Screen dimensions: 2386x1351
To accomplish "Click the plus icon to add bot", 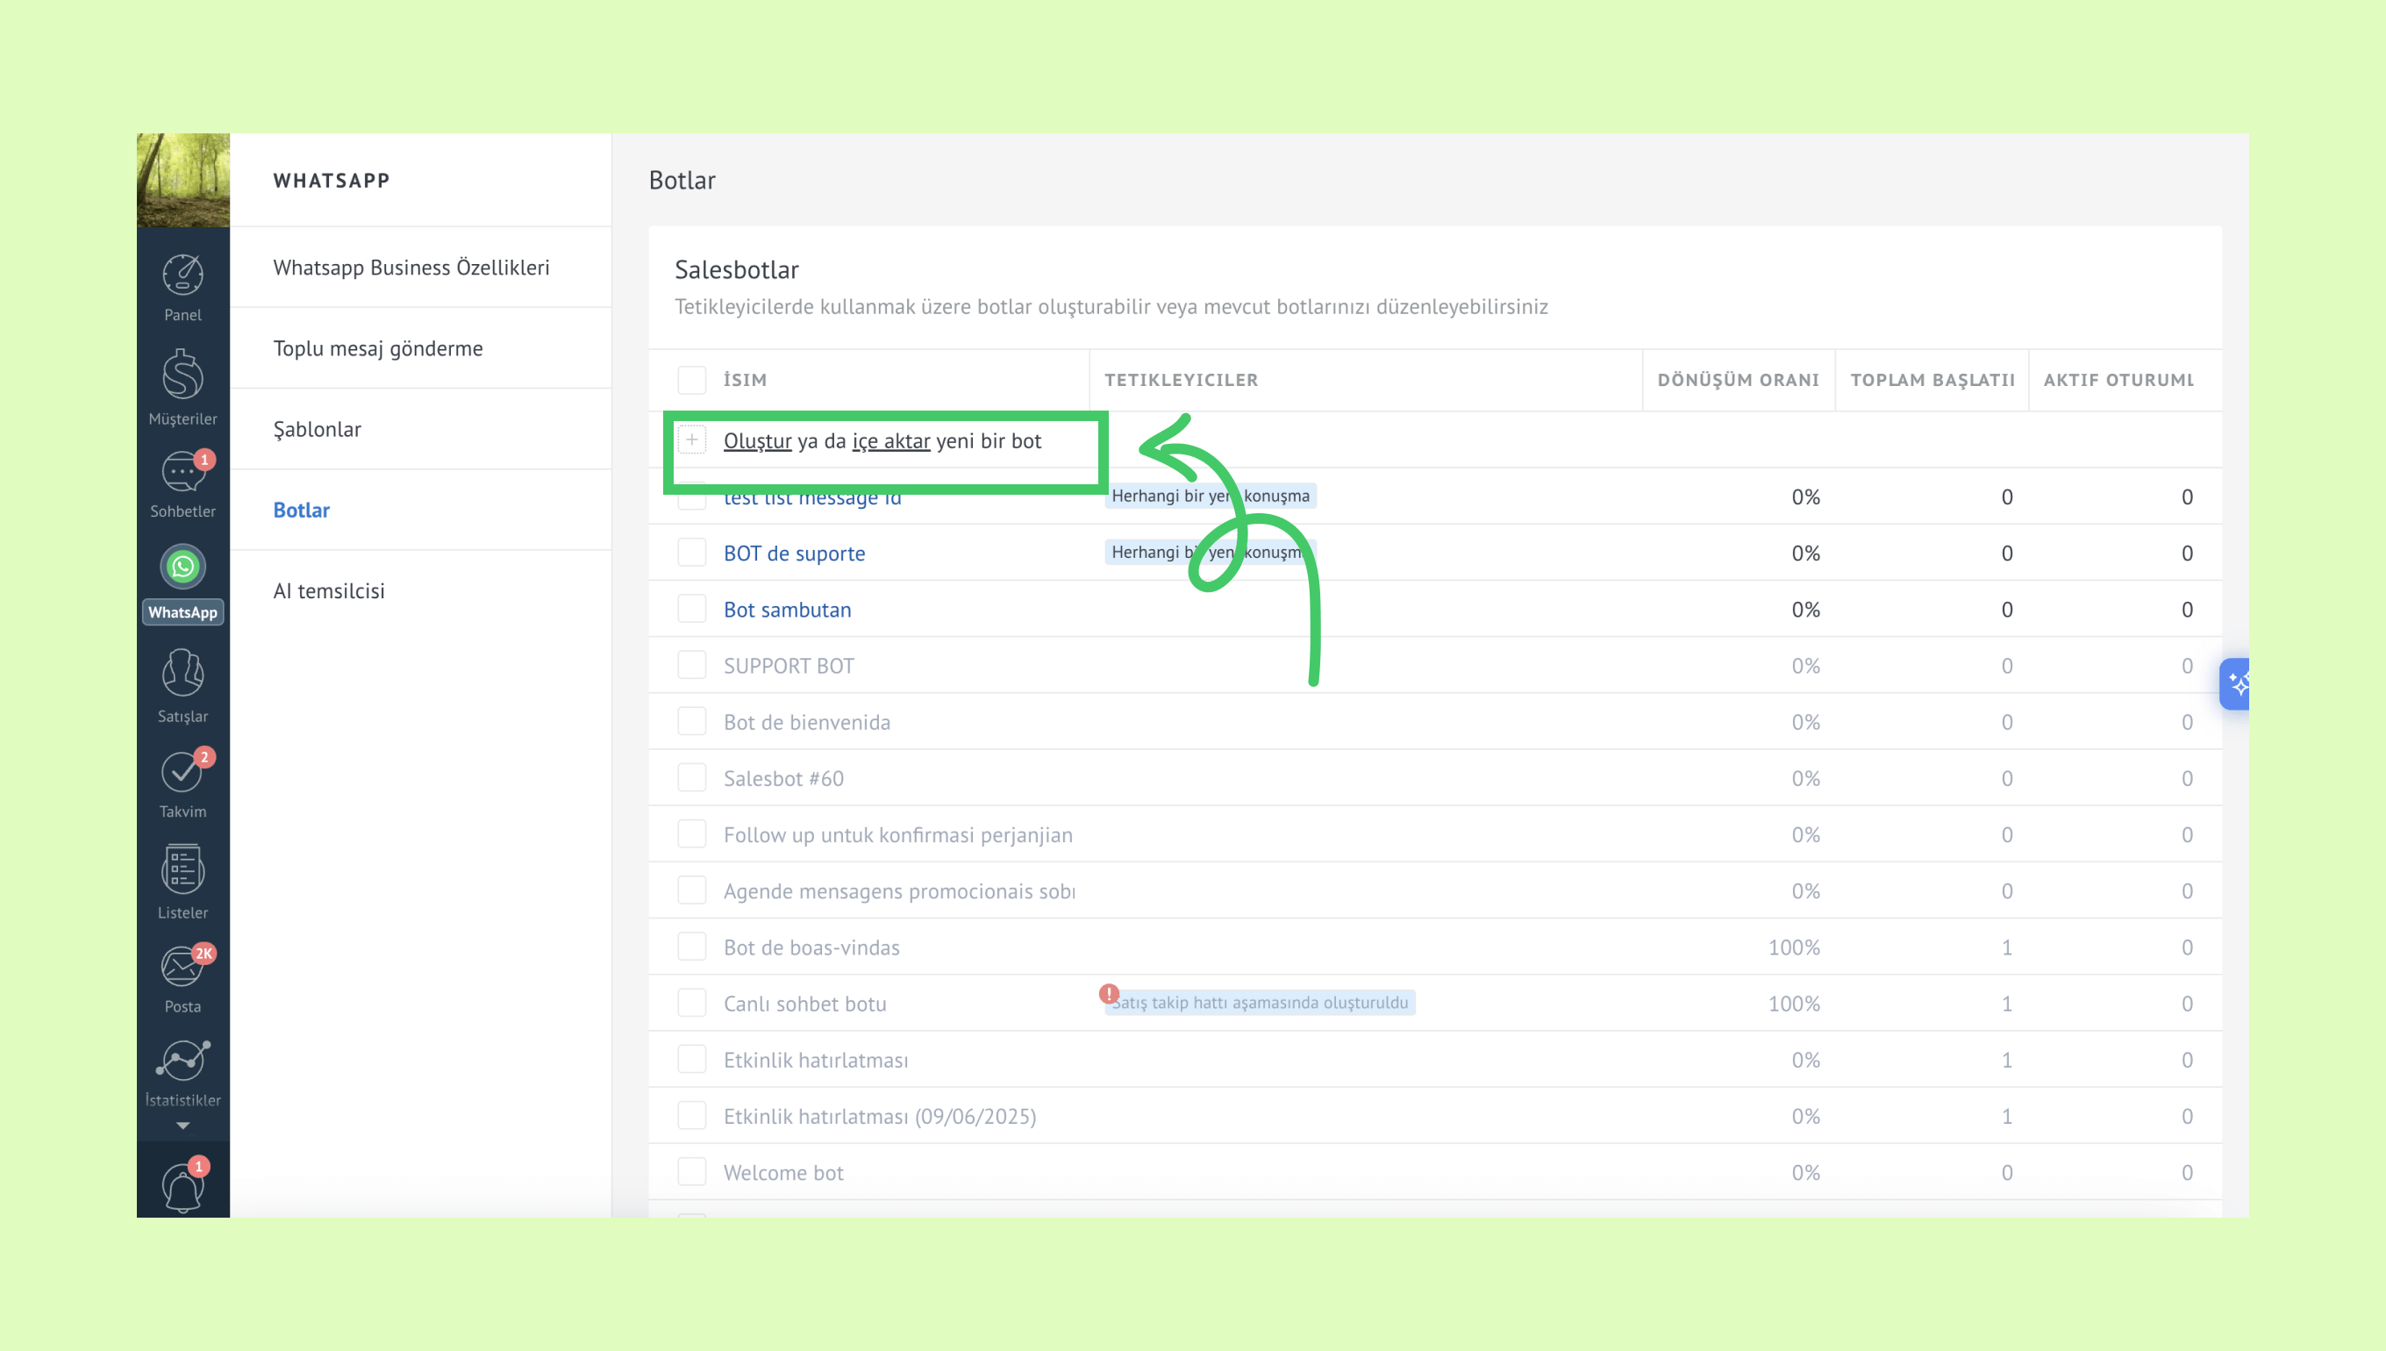I will (x=691, y=440).
